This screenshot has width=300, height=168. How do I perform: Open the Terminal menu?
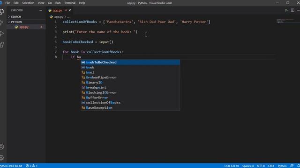click(x=70, y=3)
